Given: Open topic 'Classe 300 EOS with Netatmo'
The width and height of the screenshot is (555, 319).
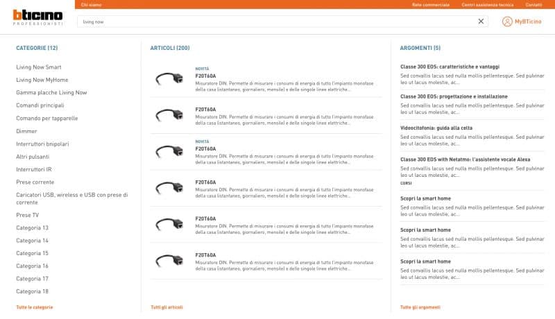Looking at the screenshot, I should [465, 159].
